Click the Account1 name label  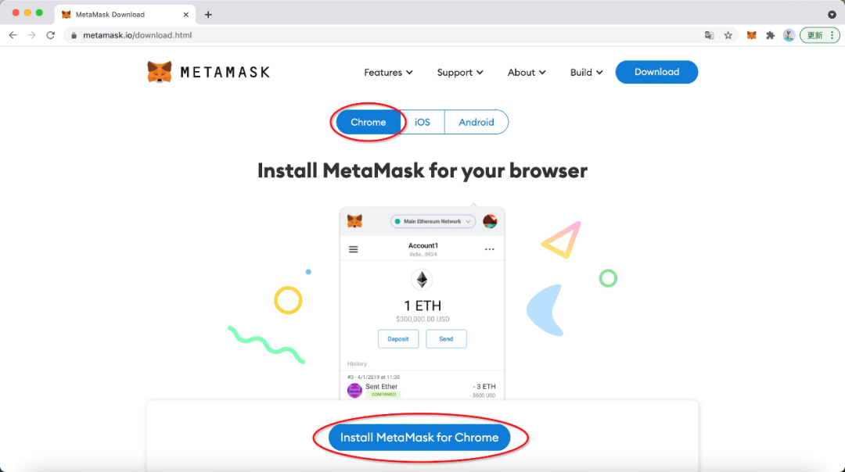423,245
